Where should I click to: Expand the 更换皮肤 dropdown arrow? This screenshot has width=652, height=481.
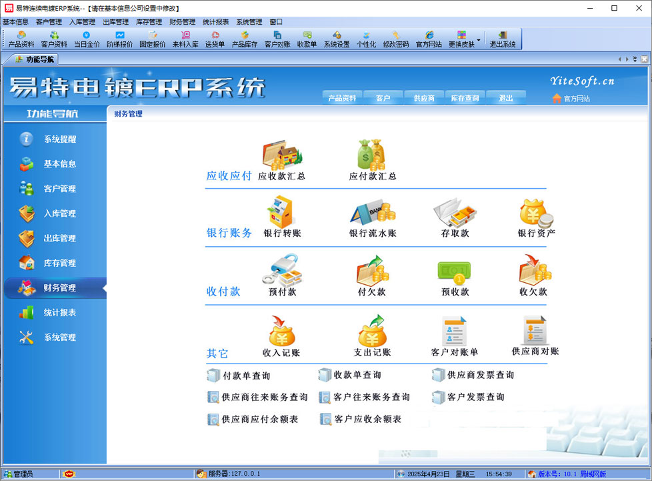coord(479,39)
